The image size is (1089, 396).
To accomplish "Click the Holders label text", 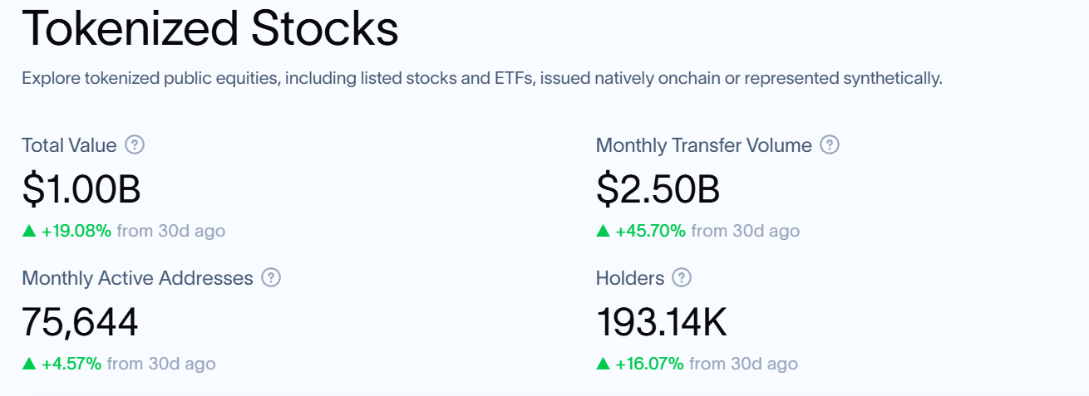I will pyautogui.click(x=630, y=278).
